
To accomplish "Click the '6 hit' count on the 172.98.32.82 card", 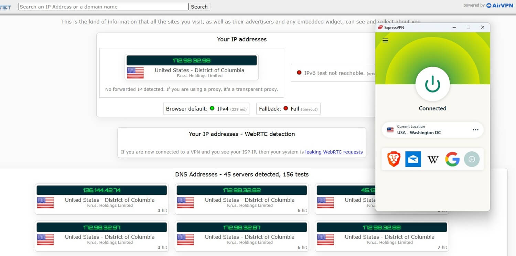I will pos(302,210).
